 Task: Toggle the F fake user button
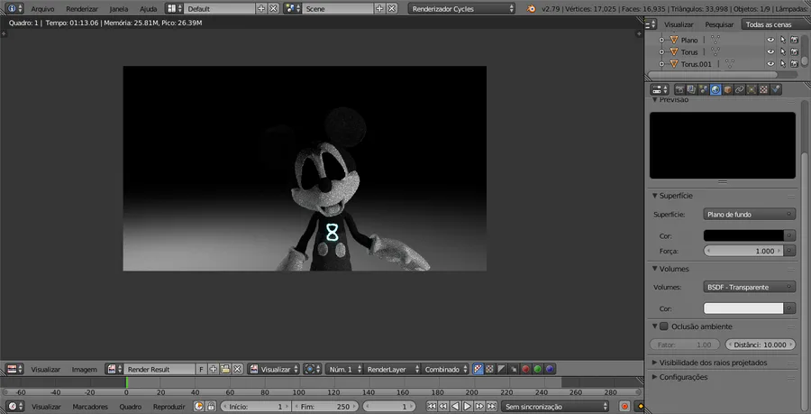point(202,370)
